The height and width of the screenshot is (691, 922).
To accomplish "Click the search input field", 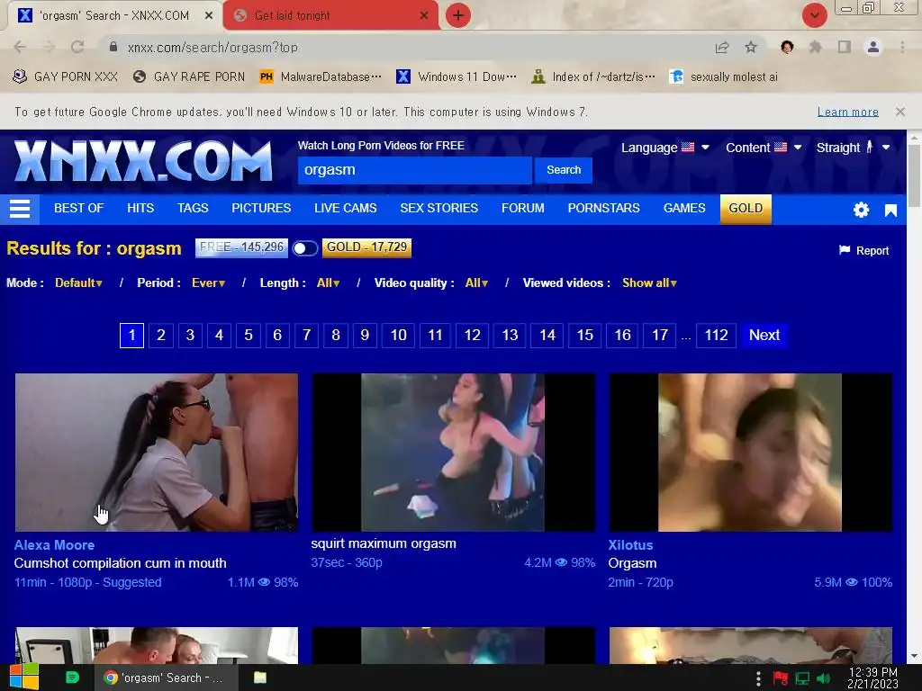I will [x=414, y=170].
